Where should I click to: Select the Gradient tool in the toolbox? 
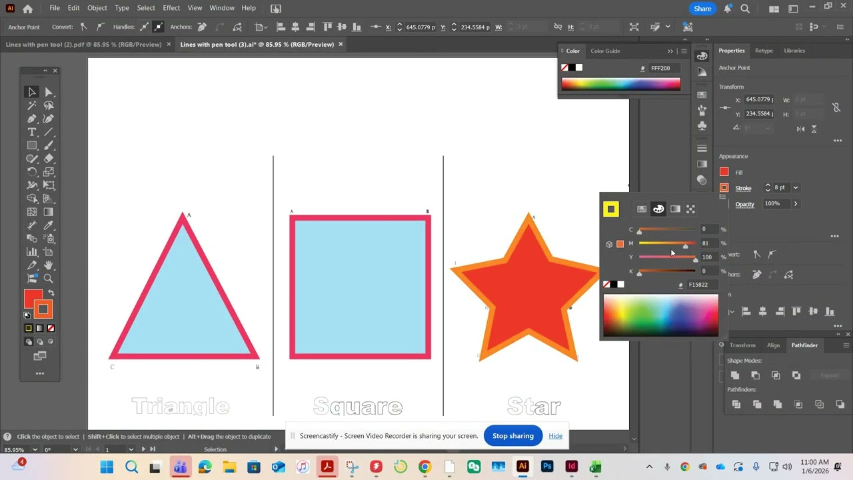click(x=49, y=212)
